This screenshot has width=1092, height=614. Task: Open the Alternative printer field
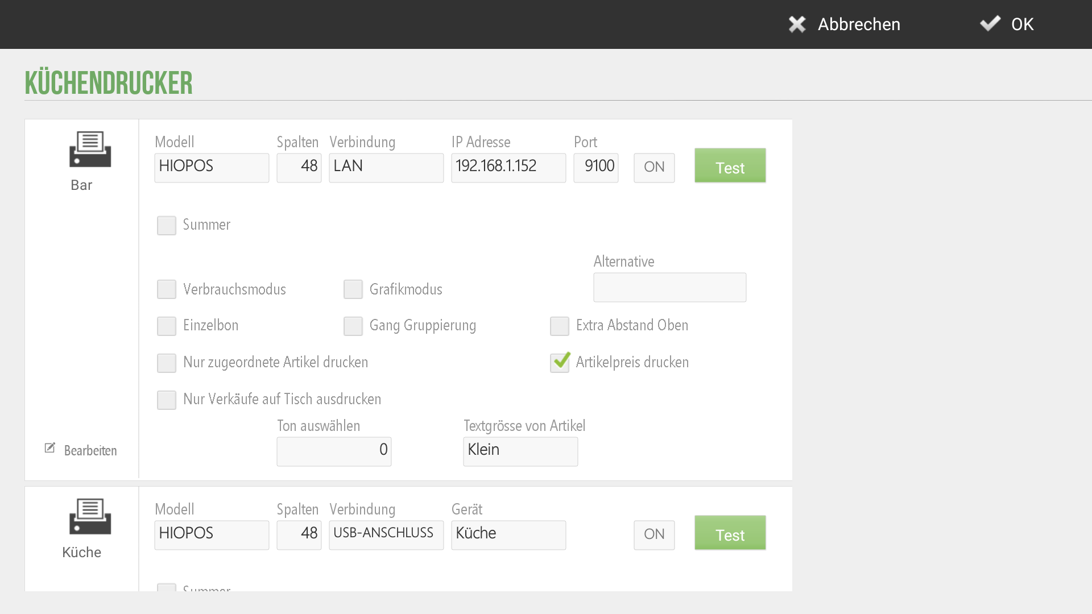pyautogui.click(x=670, y=287)
